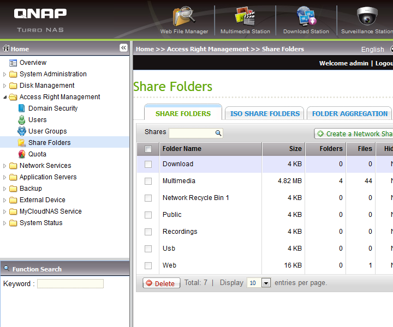Viewport: 393px width, 327px height.
Task: Click the Delete button
Action: click(161, 283)
